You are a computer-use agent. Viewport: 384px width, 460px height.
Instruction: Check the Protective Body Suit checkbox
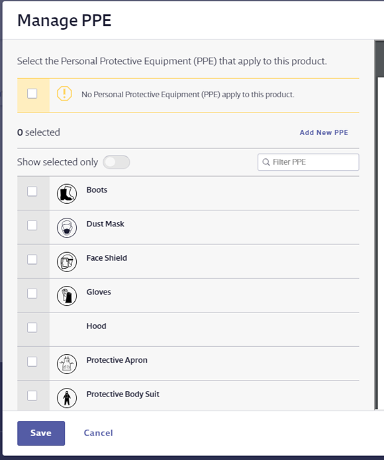32,395
